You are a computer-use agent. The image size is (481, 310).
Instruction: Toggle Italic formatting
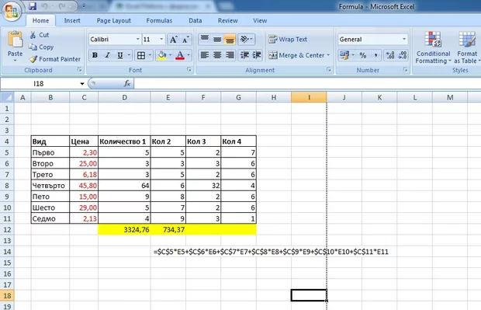point(107,55)
